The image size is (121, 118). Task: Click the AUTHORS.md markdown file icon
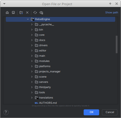(37, 103)
